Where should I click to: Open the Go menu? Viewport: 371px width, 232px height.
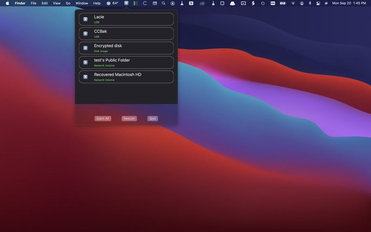pos(68,3)
